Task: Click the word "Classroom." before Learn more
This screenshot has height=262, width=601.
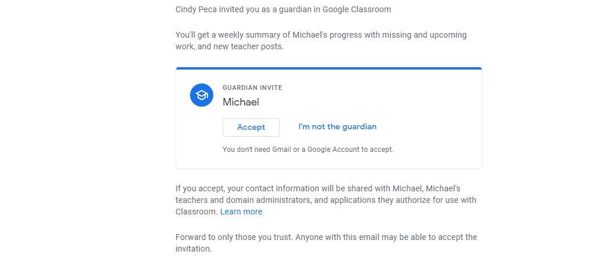Action: click(x=196, y=212)
